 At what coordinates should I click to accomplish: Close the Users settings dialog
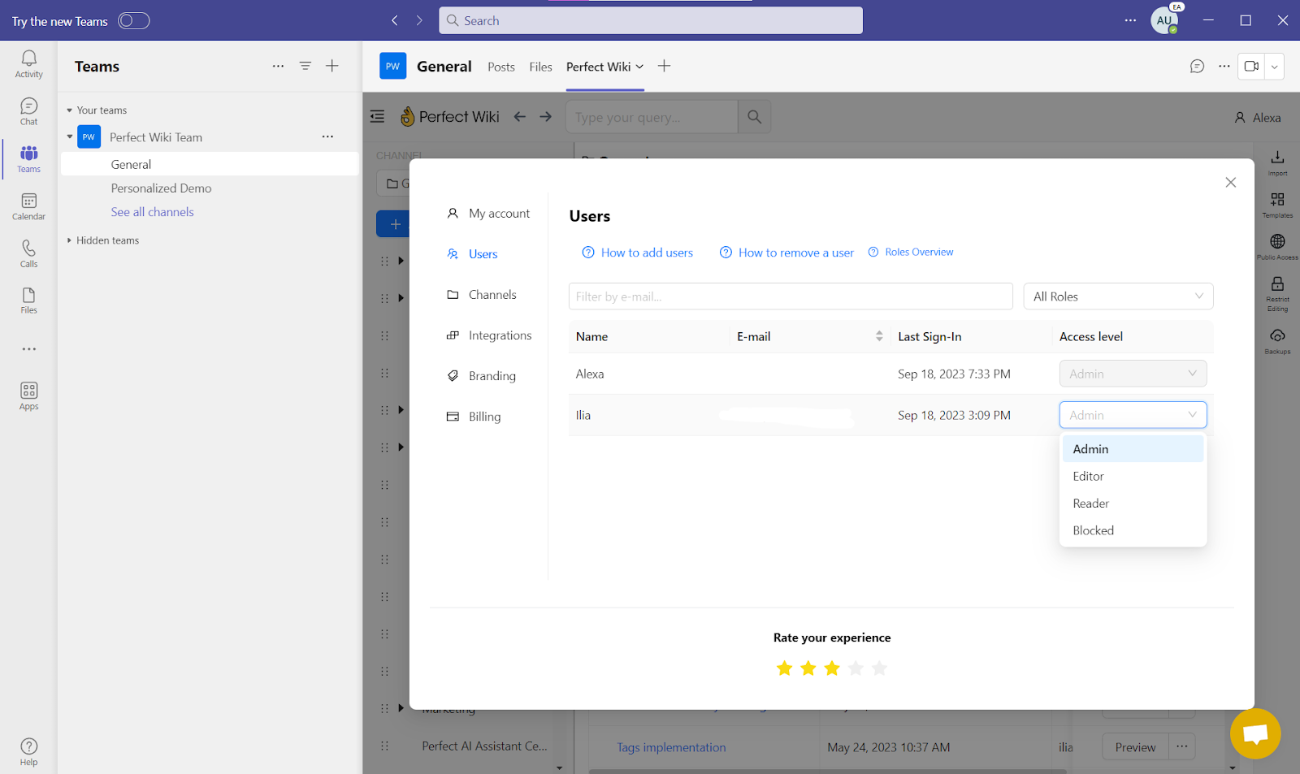pos(1231,183)
